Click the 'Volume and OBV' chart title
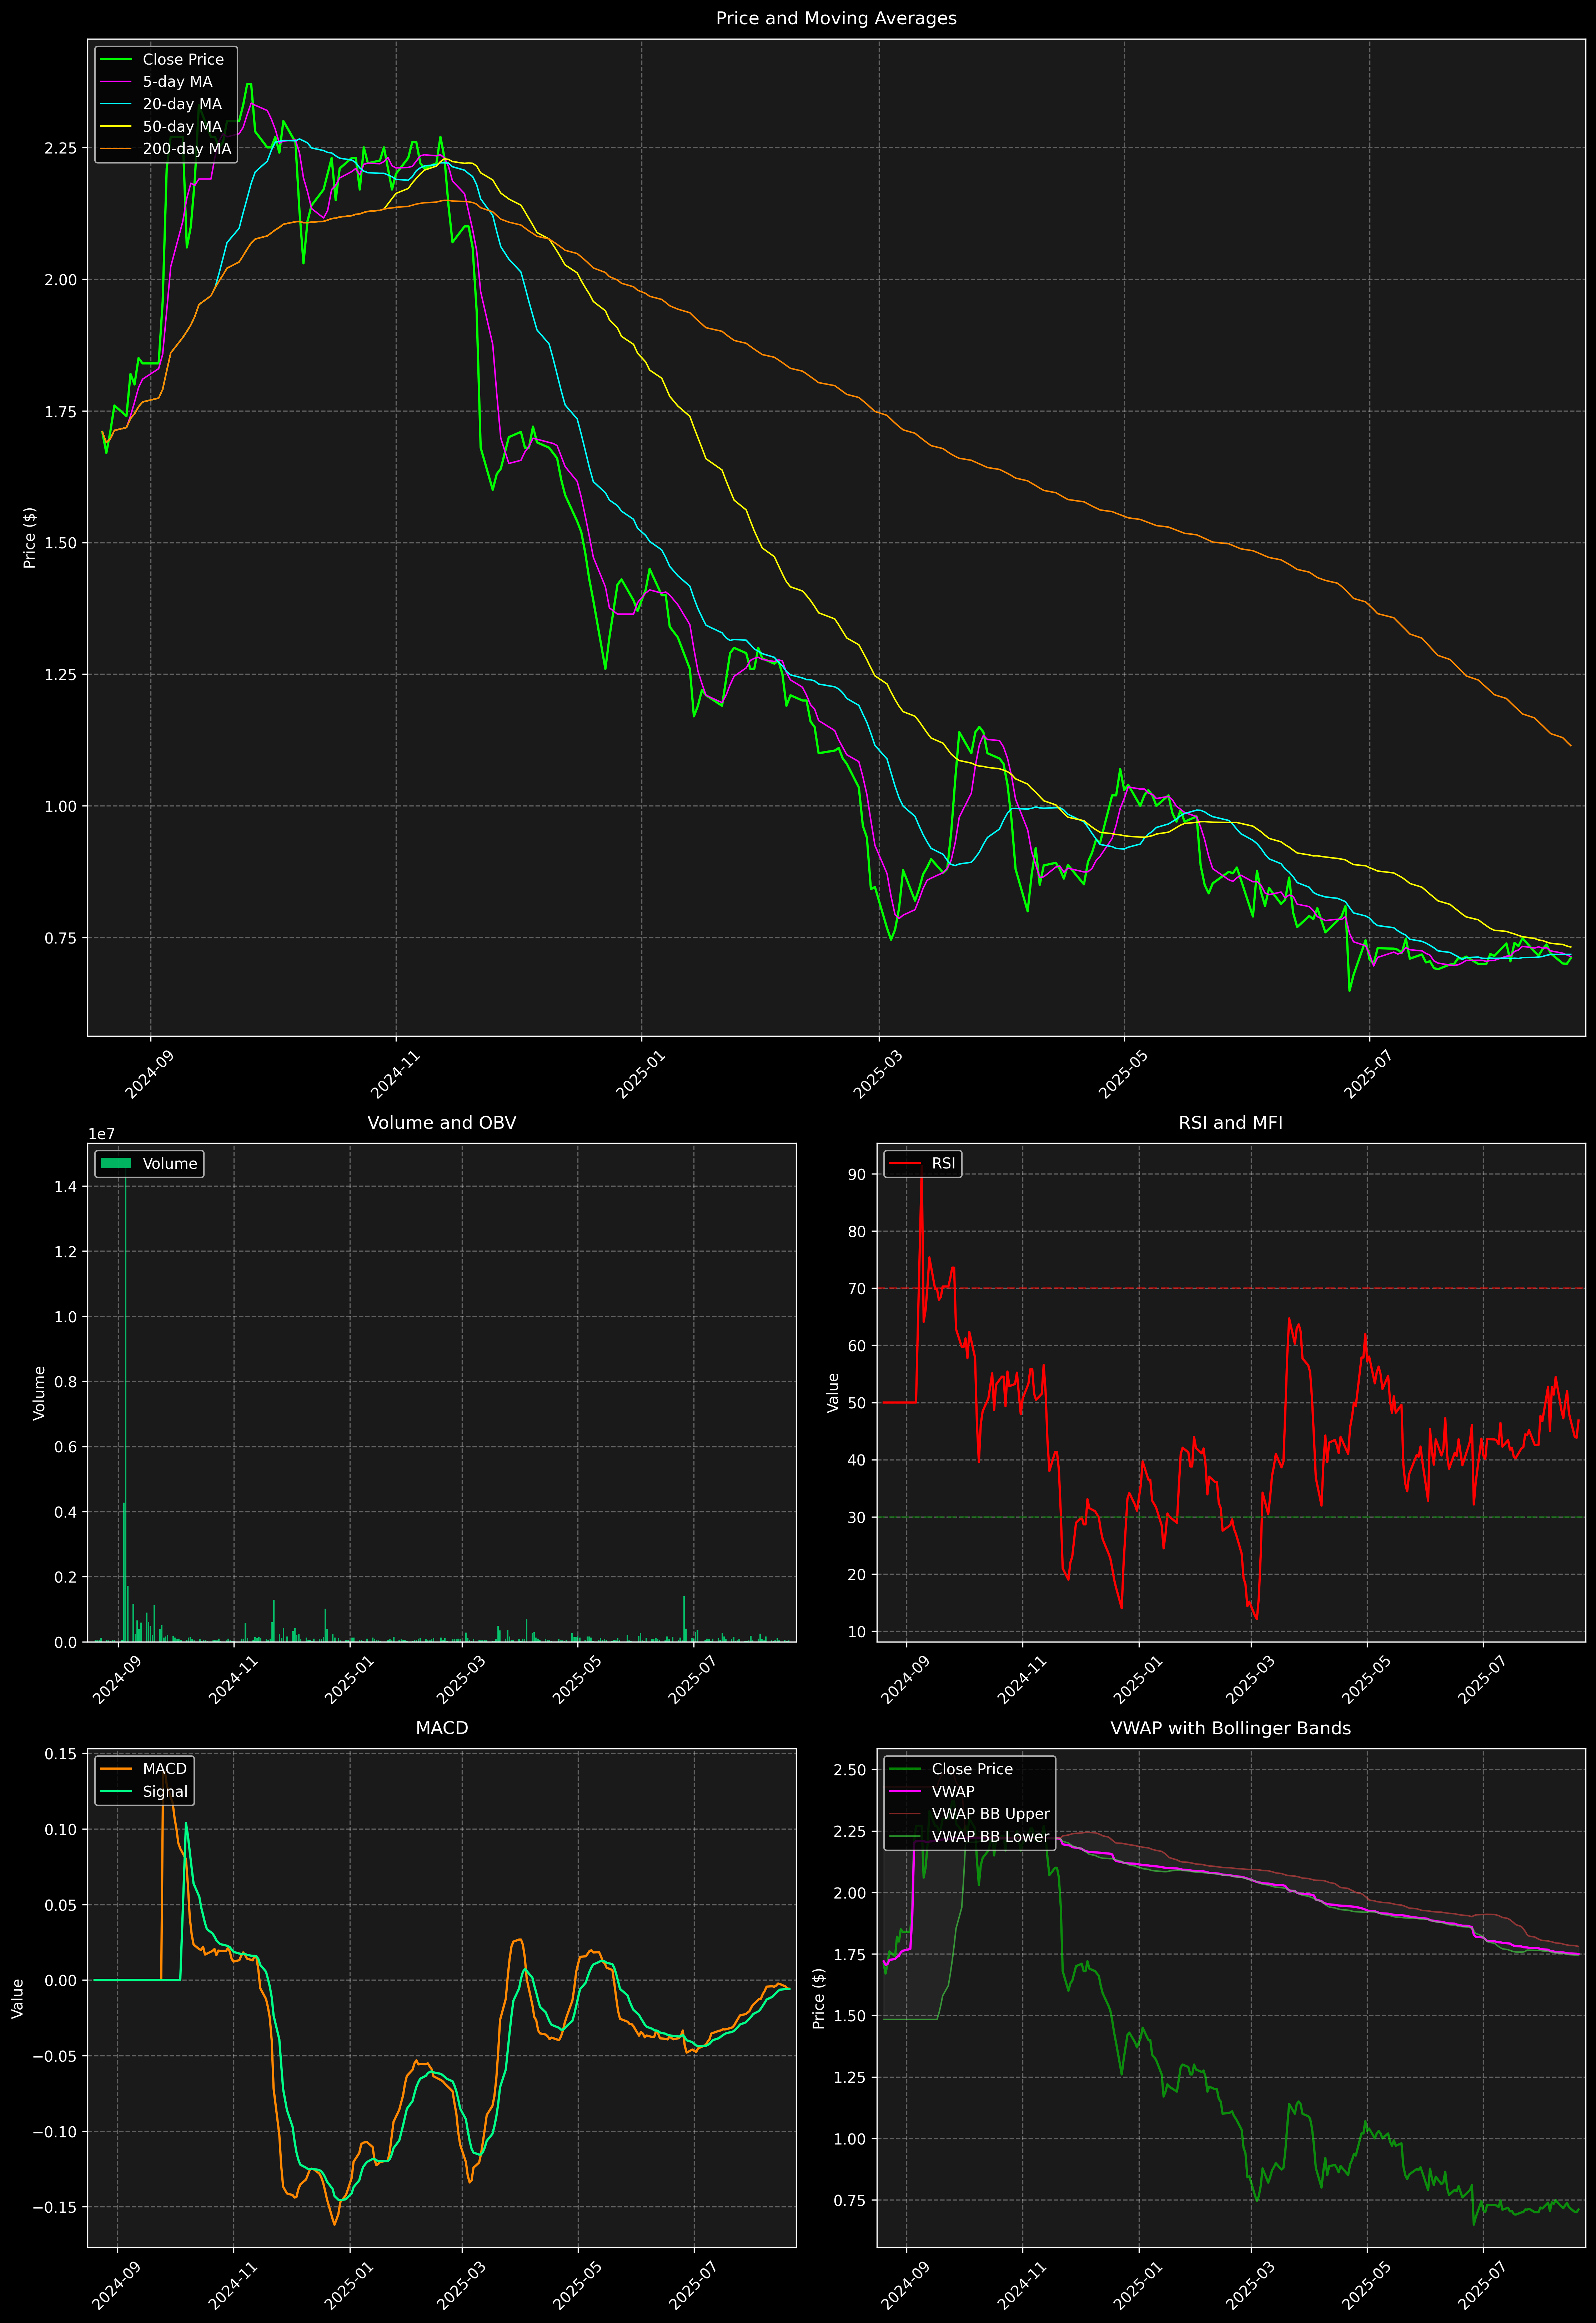Screen dimensions: 1596x2323 tap(442, 1122)
